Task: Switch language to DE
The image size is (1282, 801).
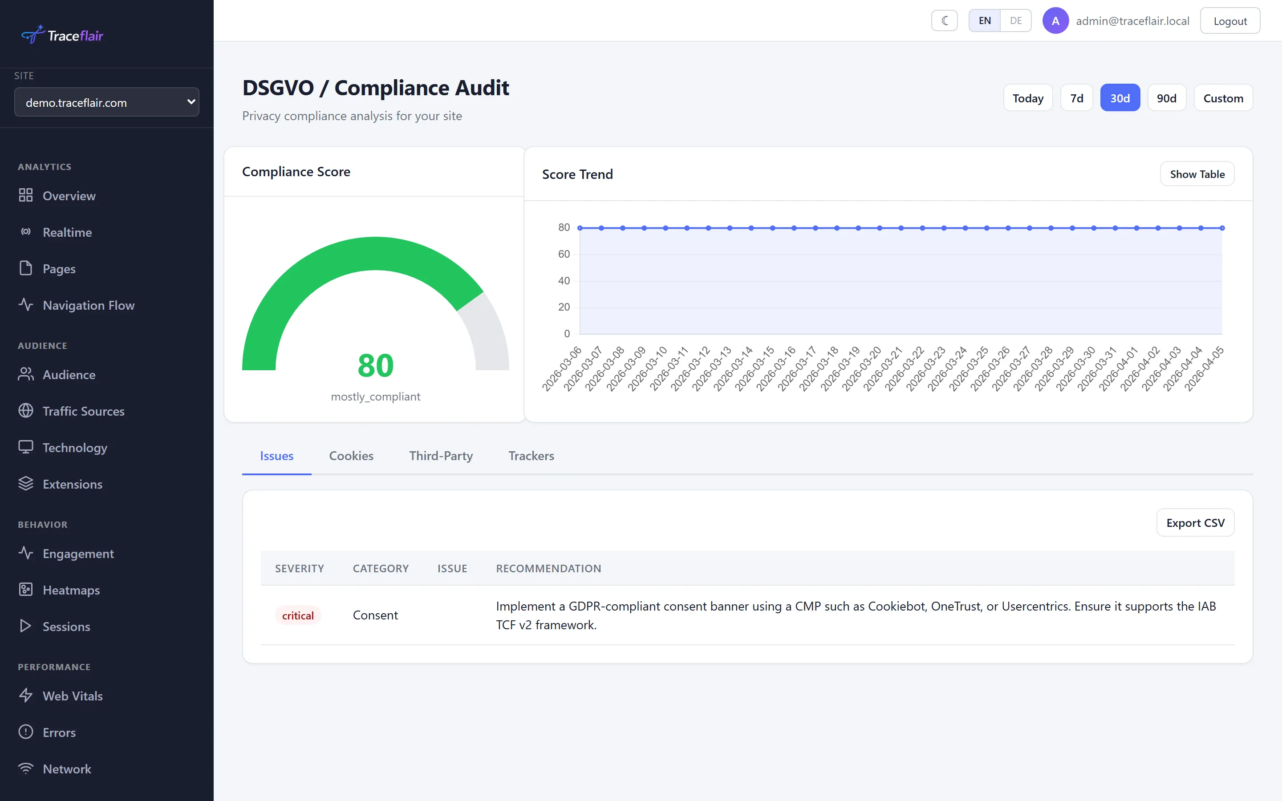Action: pyautogui.click(x=1015, y=20)
